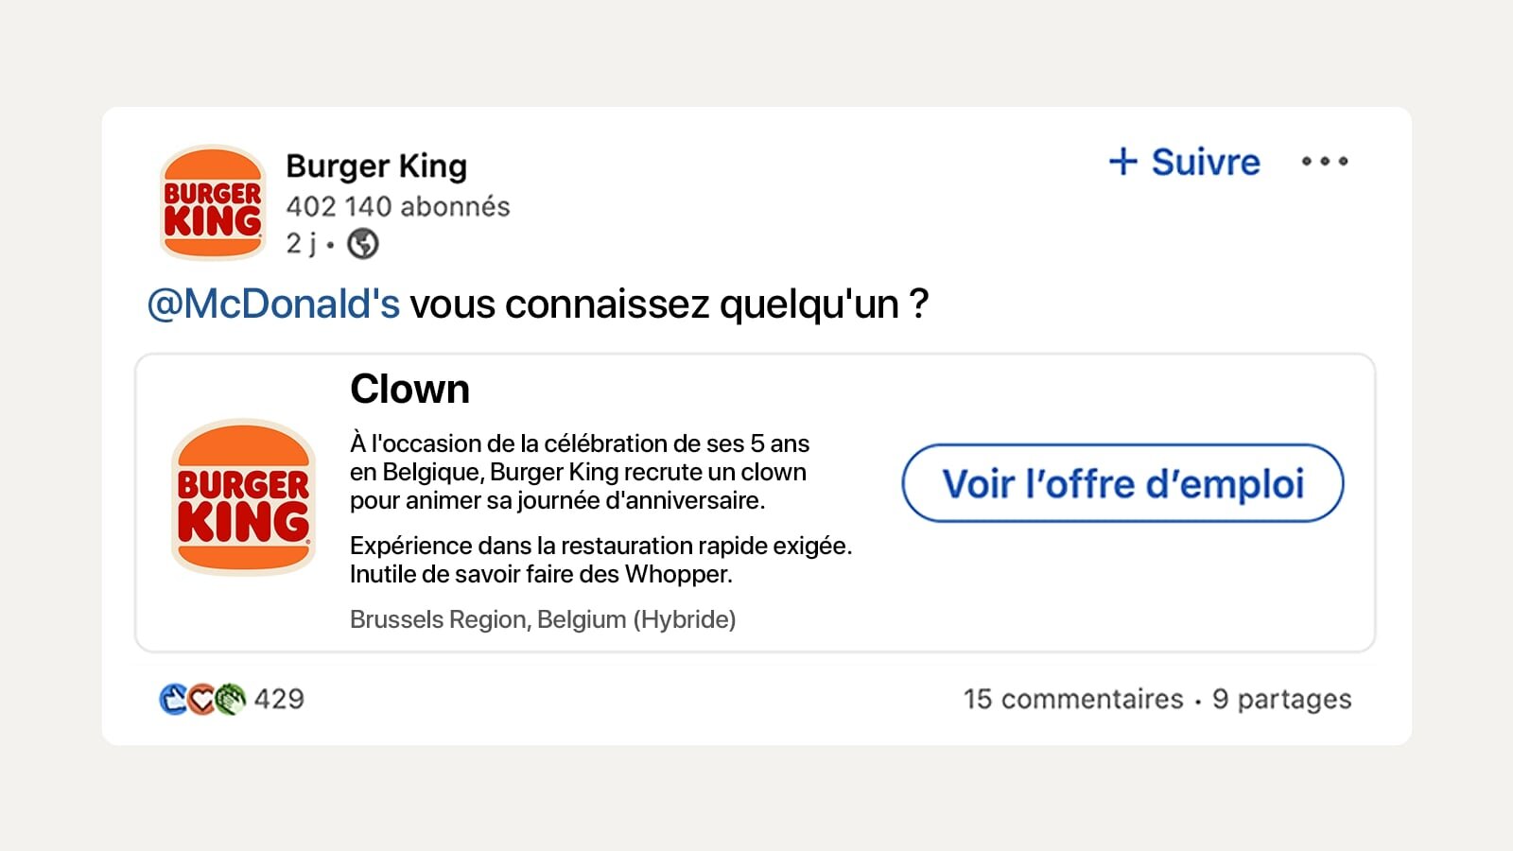
Task: Click the plus icon beside Suivre
Action: pos(1122,162)
